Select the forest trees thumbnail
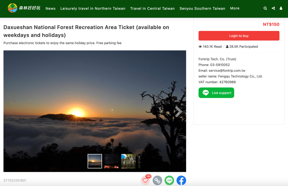This screenshot has width=288, height=186. (128, 161)
